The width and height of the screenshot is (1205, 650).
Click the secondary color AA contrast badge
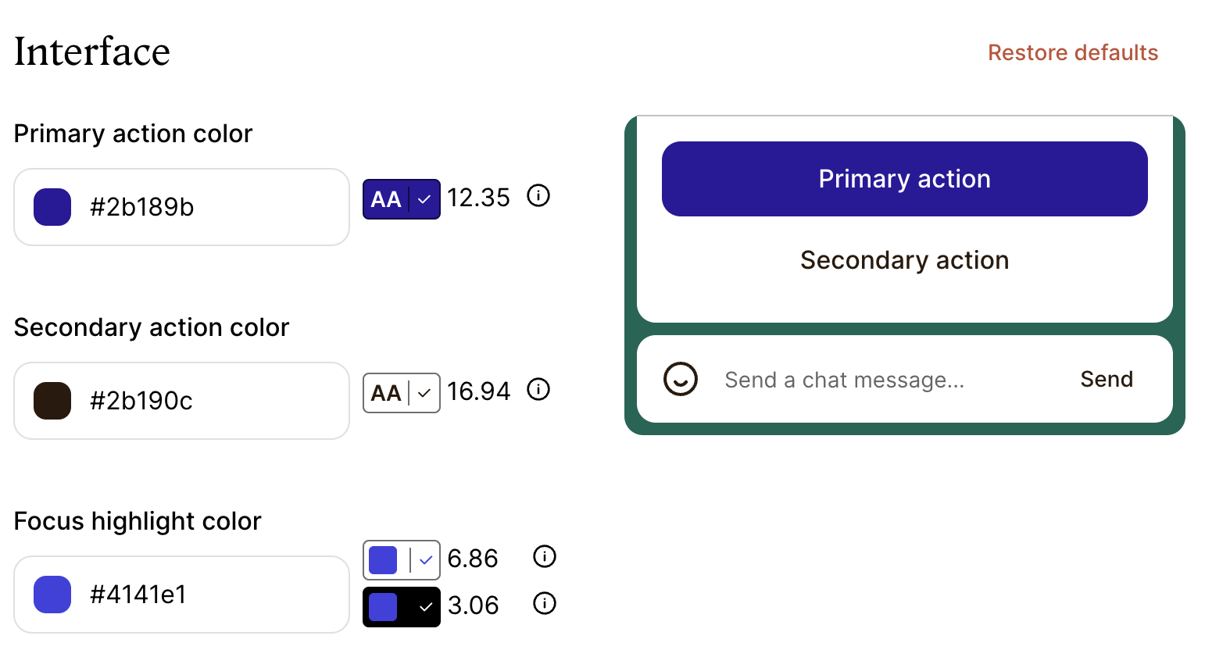(x=401, y=393)
